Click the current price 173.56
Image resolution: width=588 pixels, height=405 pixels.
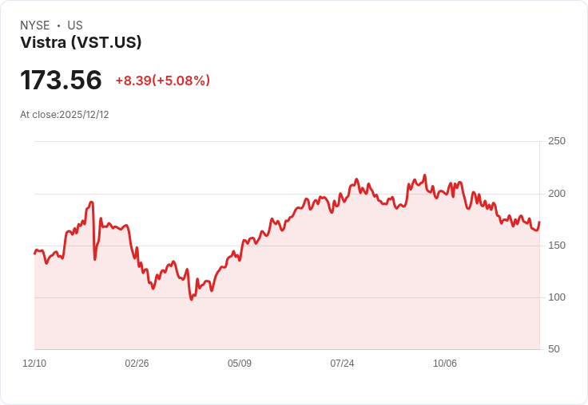(x=62, y=81)
